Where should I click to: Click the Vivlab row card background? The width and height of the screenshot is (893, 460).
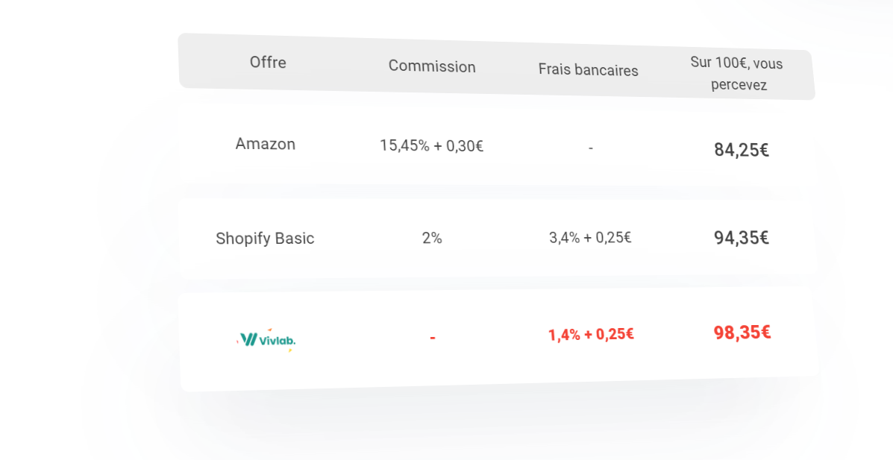coord(498,340)
